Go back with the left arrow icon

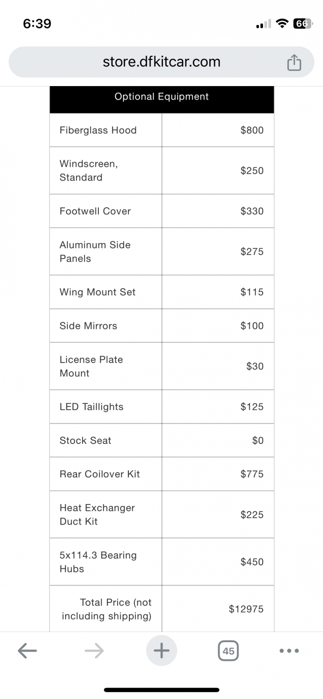(27, 651)
